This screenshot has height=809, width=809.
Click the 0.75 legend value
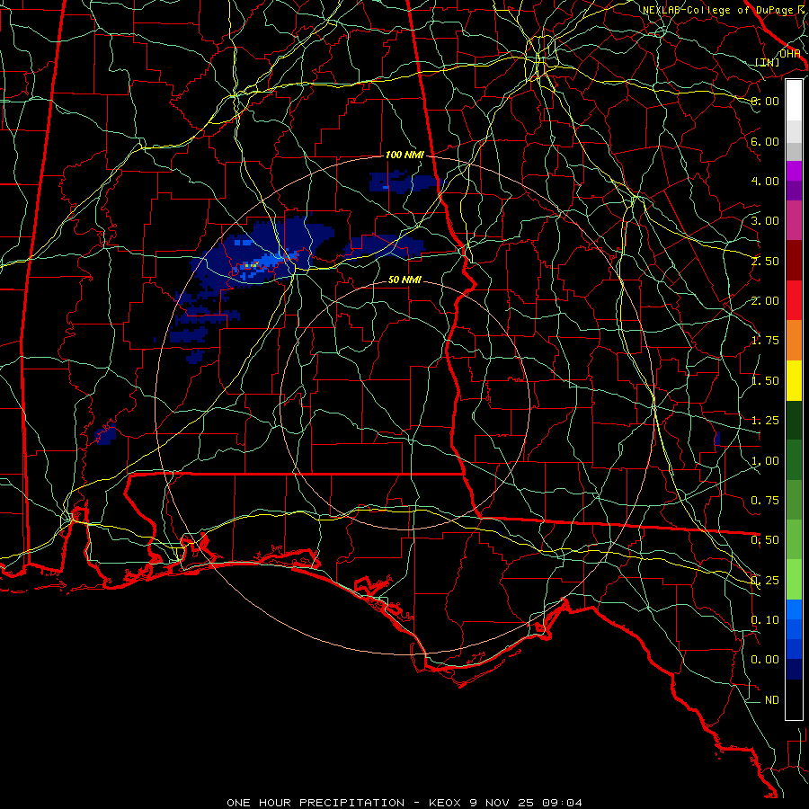click(x=765, y=501)
